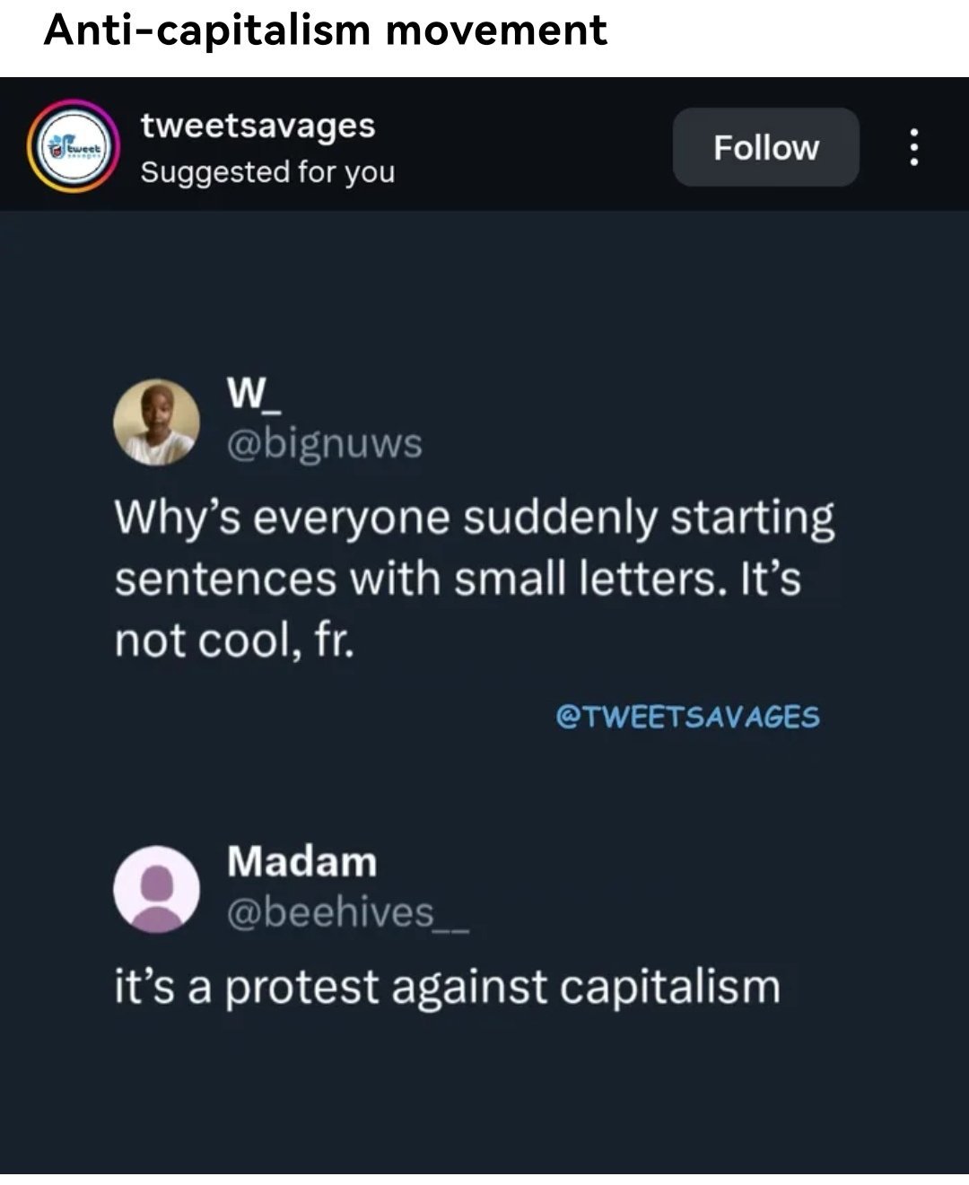Click the line 'Why's everyone suddenly starting'

click(x=474, y=518)
